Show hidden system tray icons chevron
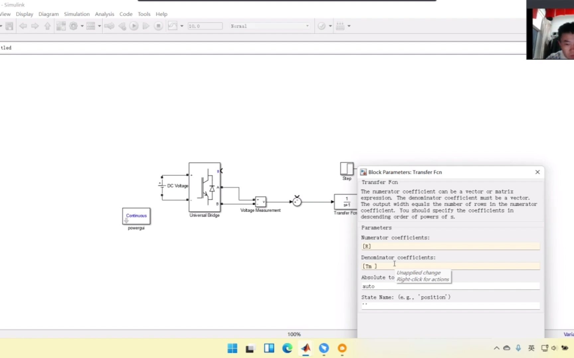 (497, 348)
